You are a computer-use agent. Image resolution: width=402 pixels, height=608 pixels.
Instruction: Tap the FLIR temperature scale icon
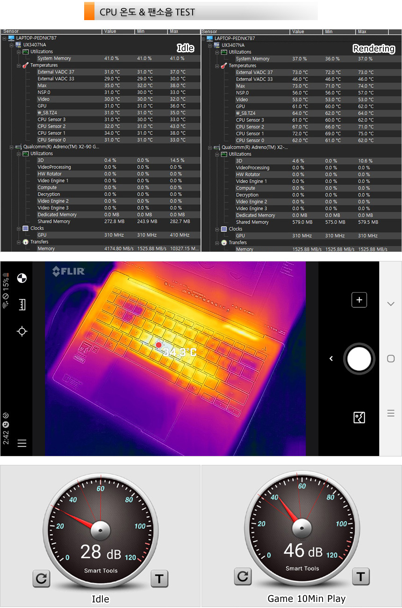coord(22,305)
